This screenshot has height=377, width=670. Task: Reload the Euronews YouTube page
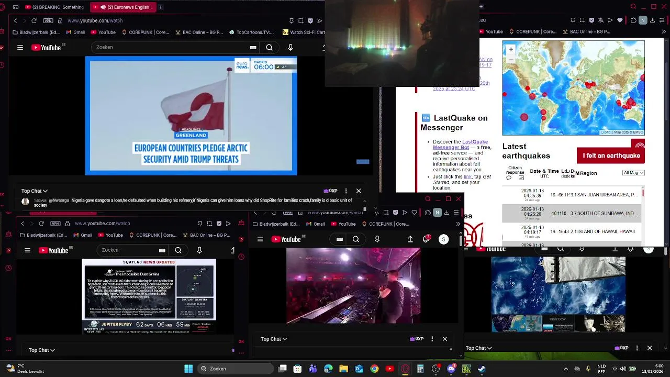(x=34, y=20)
